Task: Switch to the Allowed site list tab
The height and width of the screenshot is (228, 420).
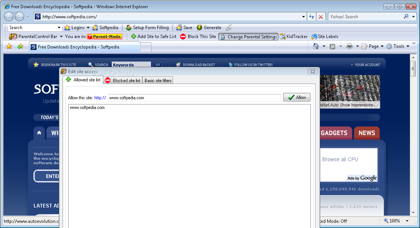Action: click(83, 79)
